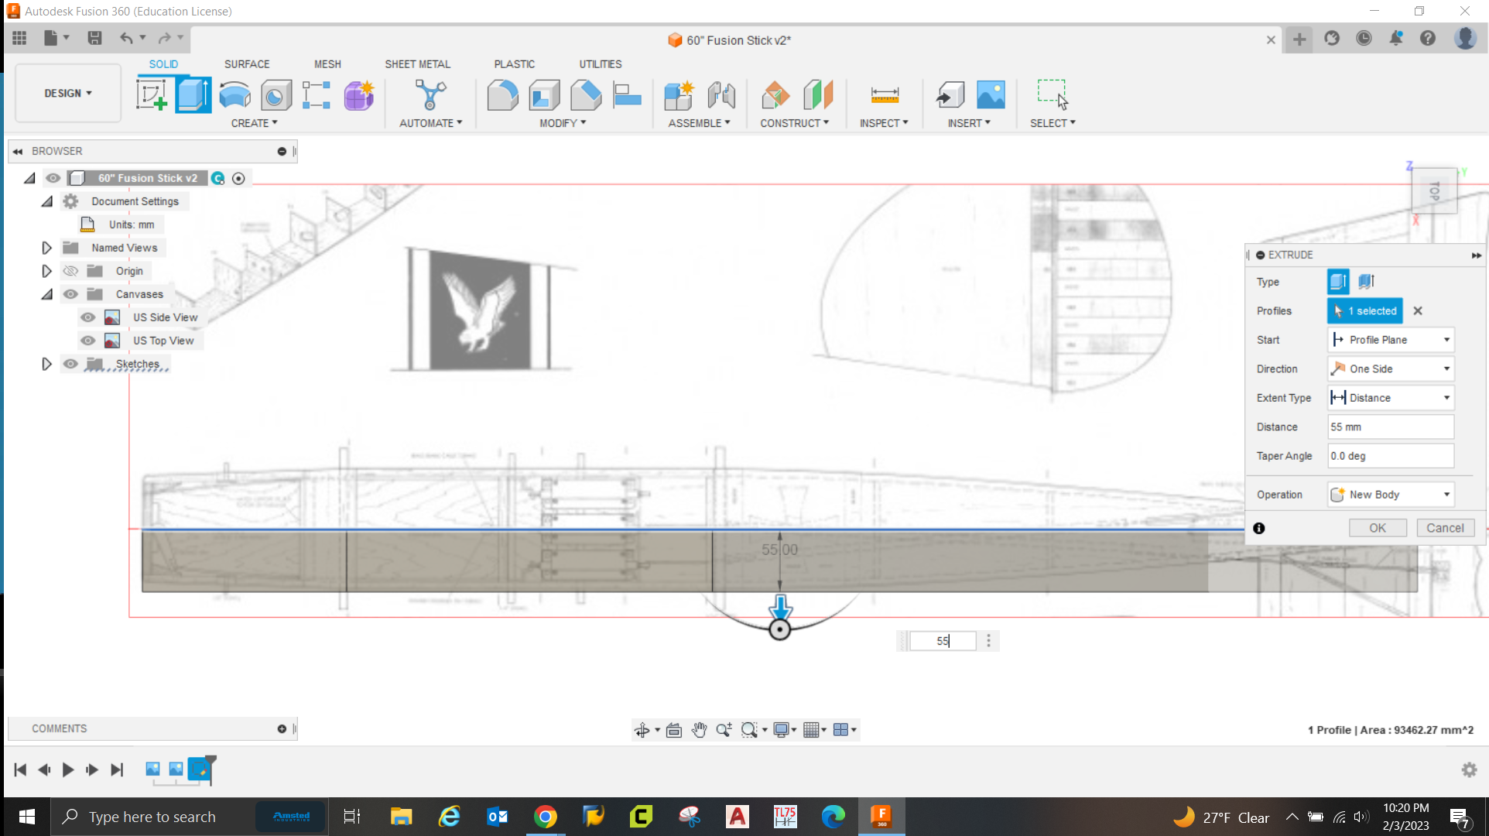Screen dimensions: 1489x836
Task: Click the Create Sketch tool icon
Action: (152, 95)
